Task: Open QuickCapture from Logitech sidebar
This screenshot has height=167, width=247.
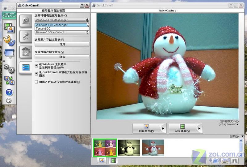Action: 9,28
